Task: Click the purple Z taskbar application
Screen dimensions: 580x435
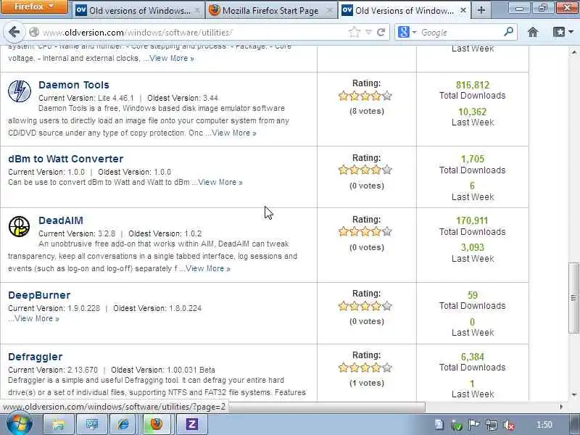Action: [191, 424]
